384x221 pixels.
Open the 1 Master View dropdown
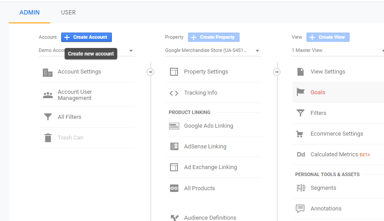coord(381,51)
